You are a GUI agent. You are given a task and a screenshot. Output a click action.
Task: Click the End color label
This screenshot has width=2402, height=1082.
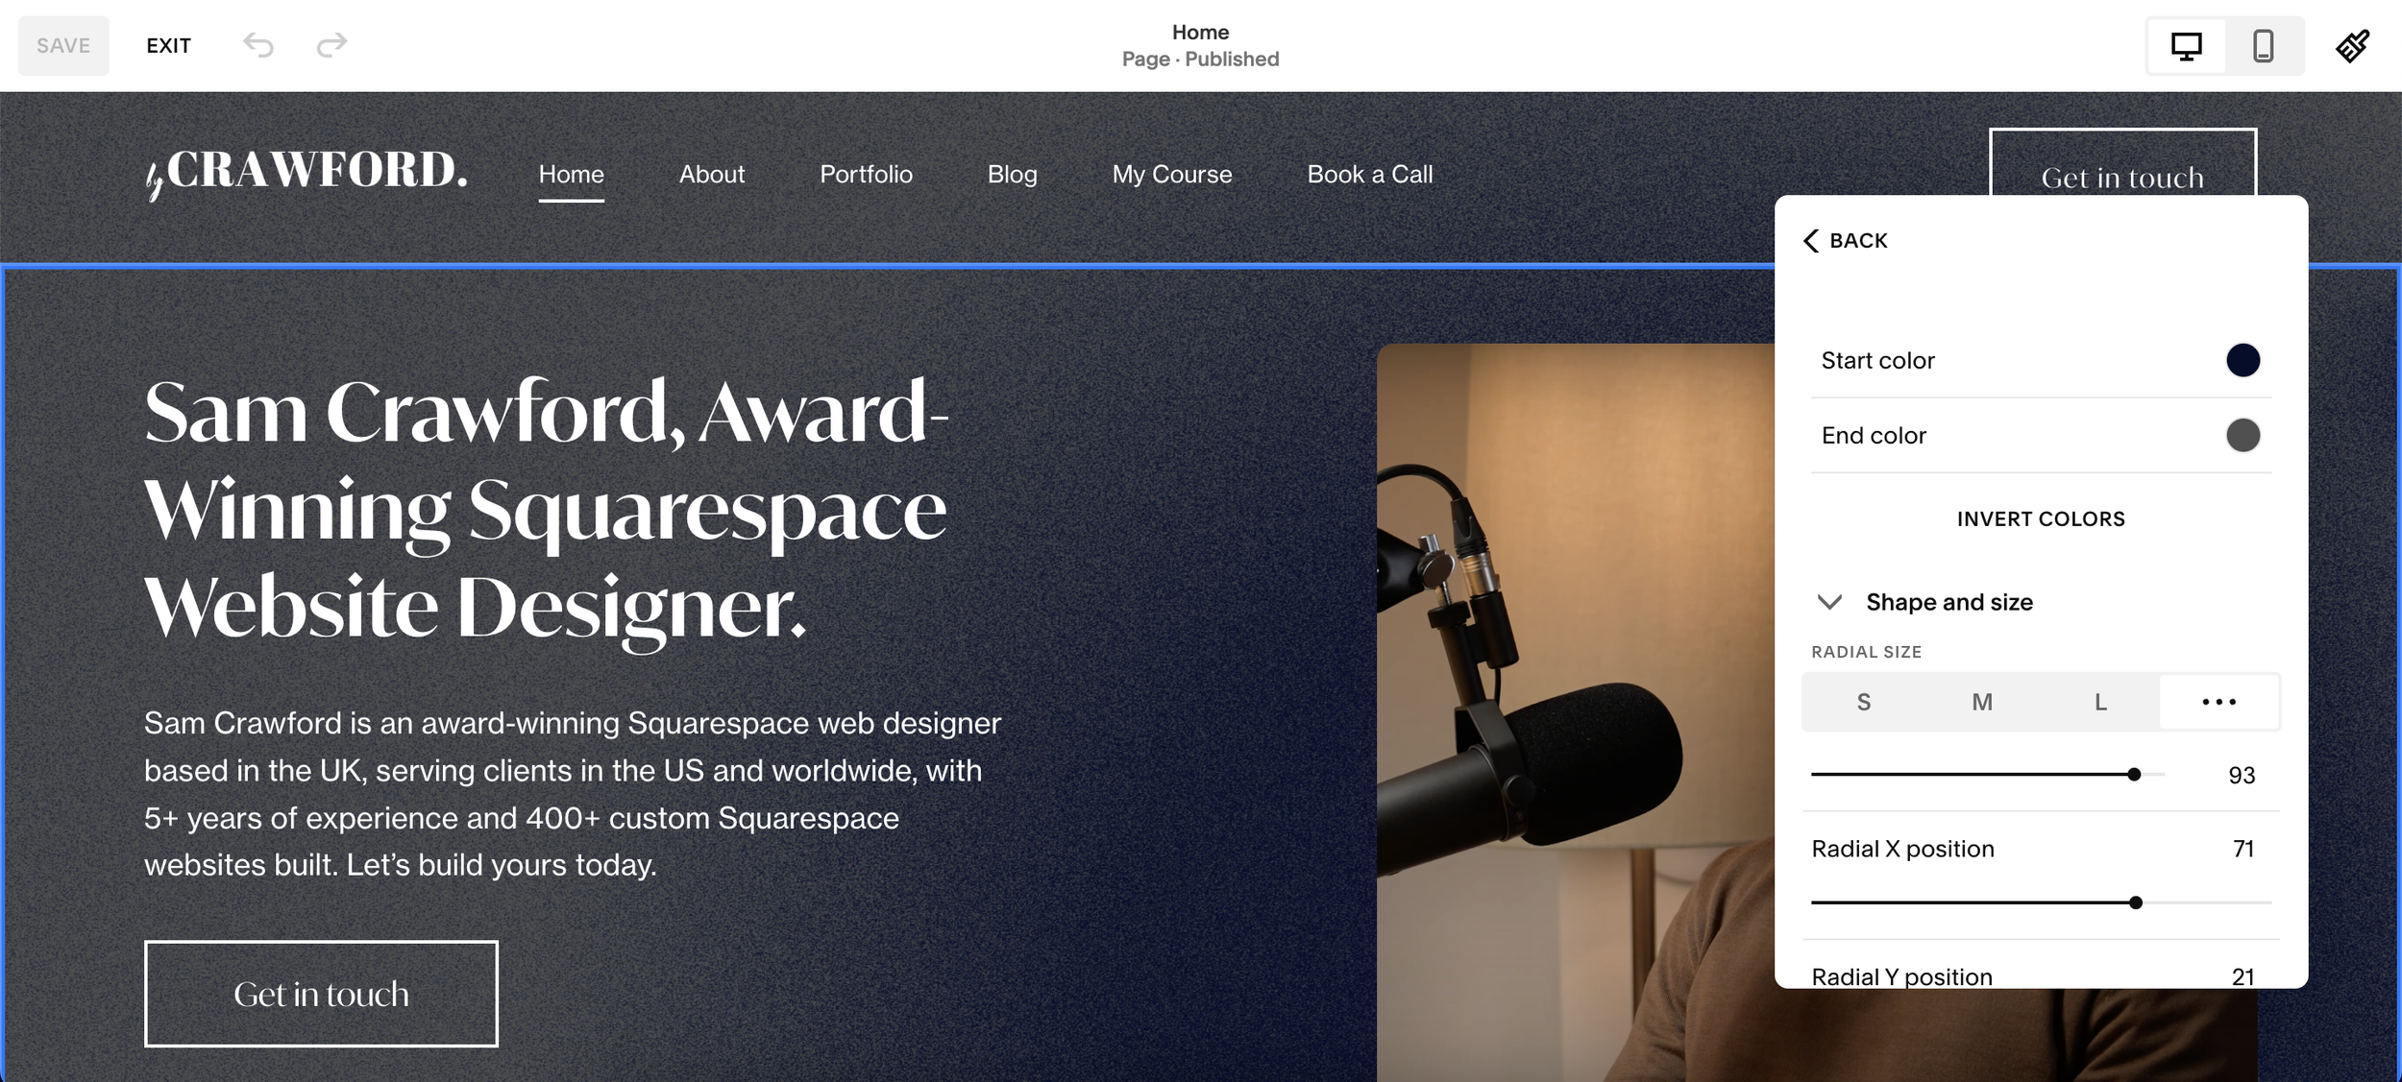(x=1874, y=436)
